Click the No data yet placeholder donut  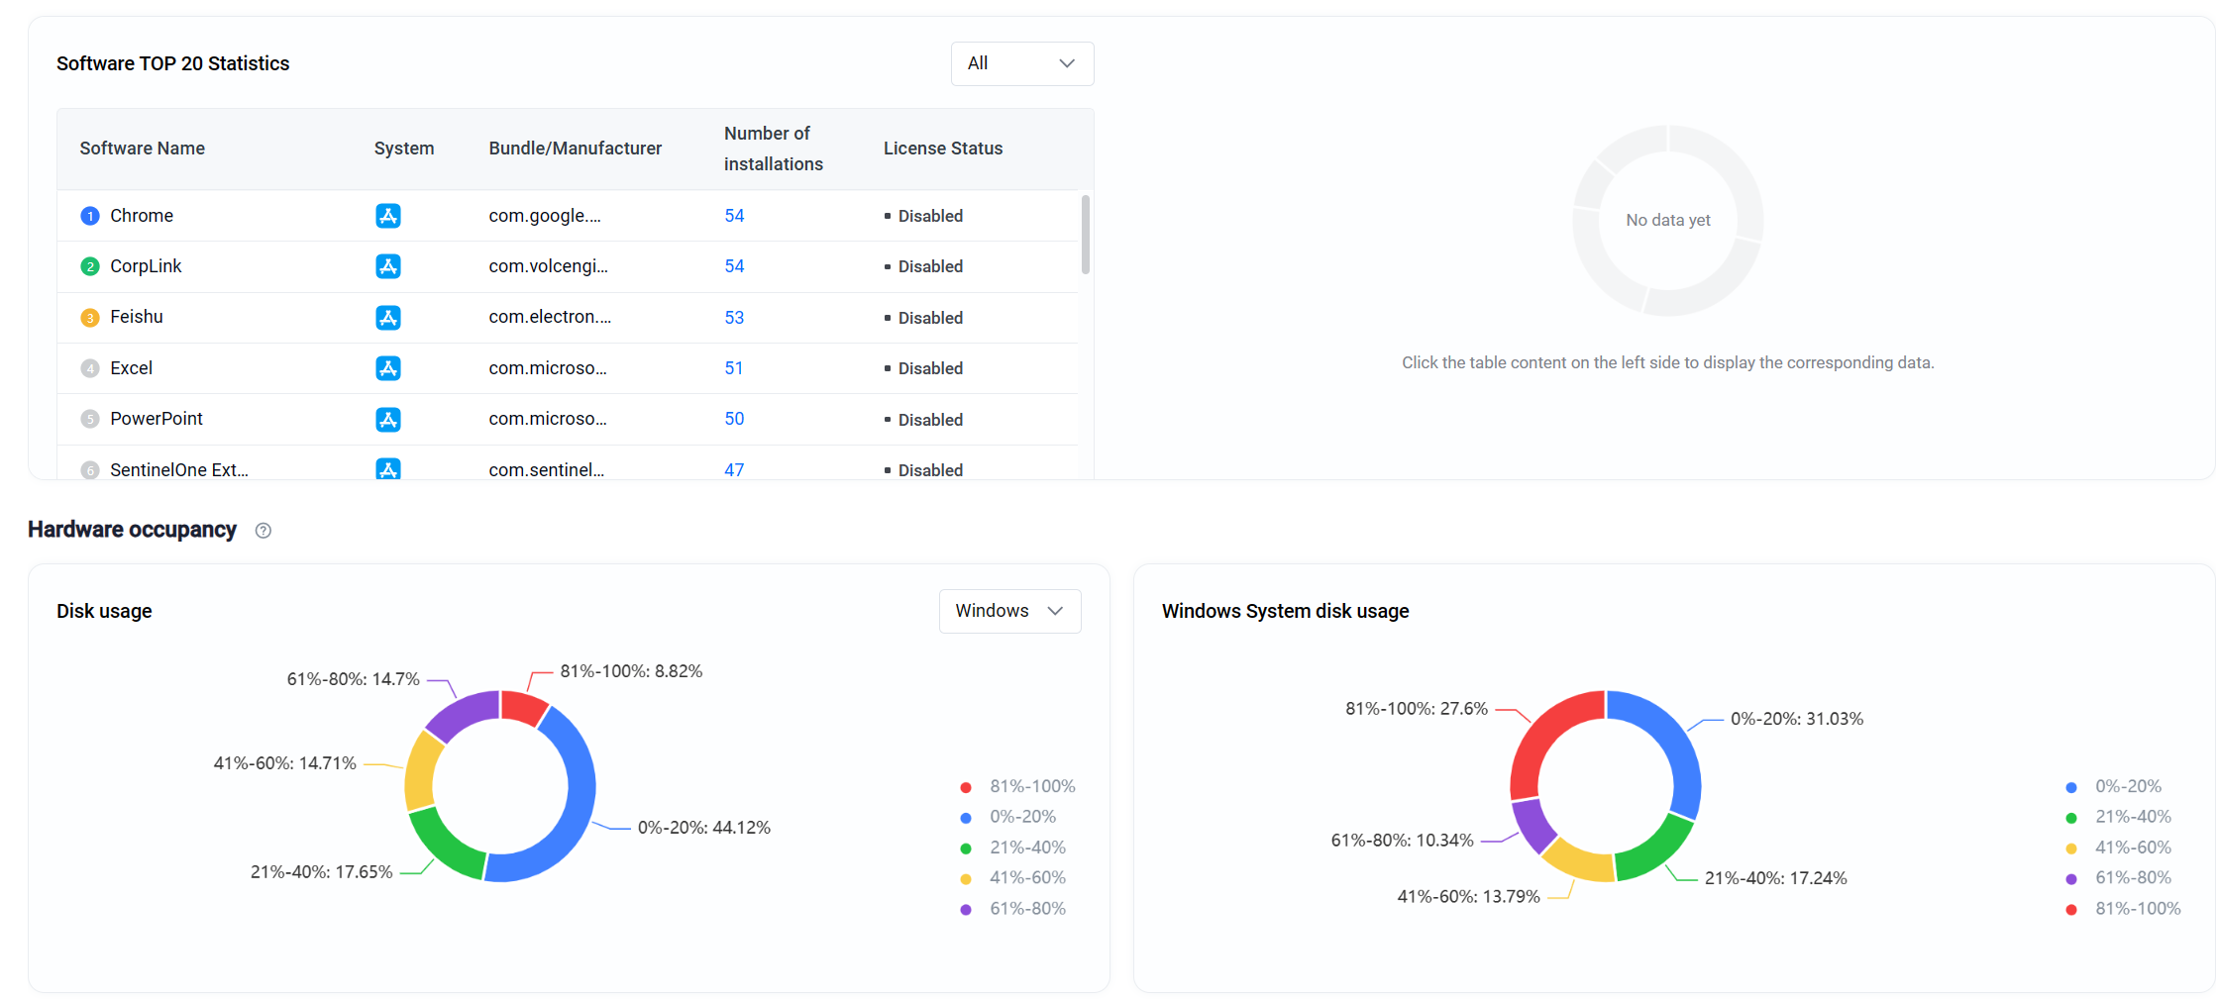[x=1668, y=220]
